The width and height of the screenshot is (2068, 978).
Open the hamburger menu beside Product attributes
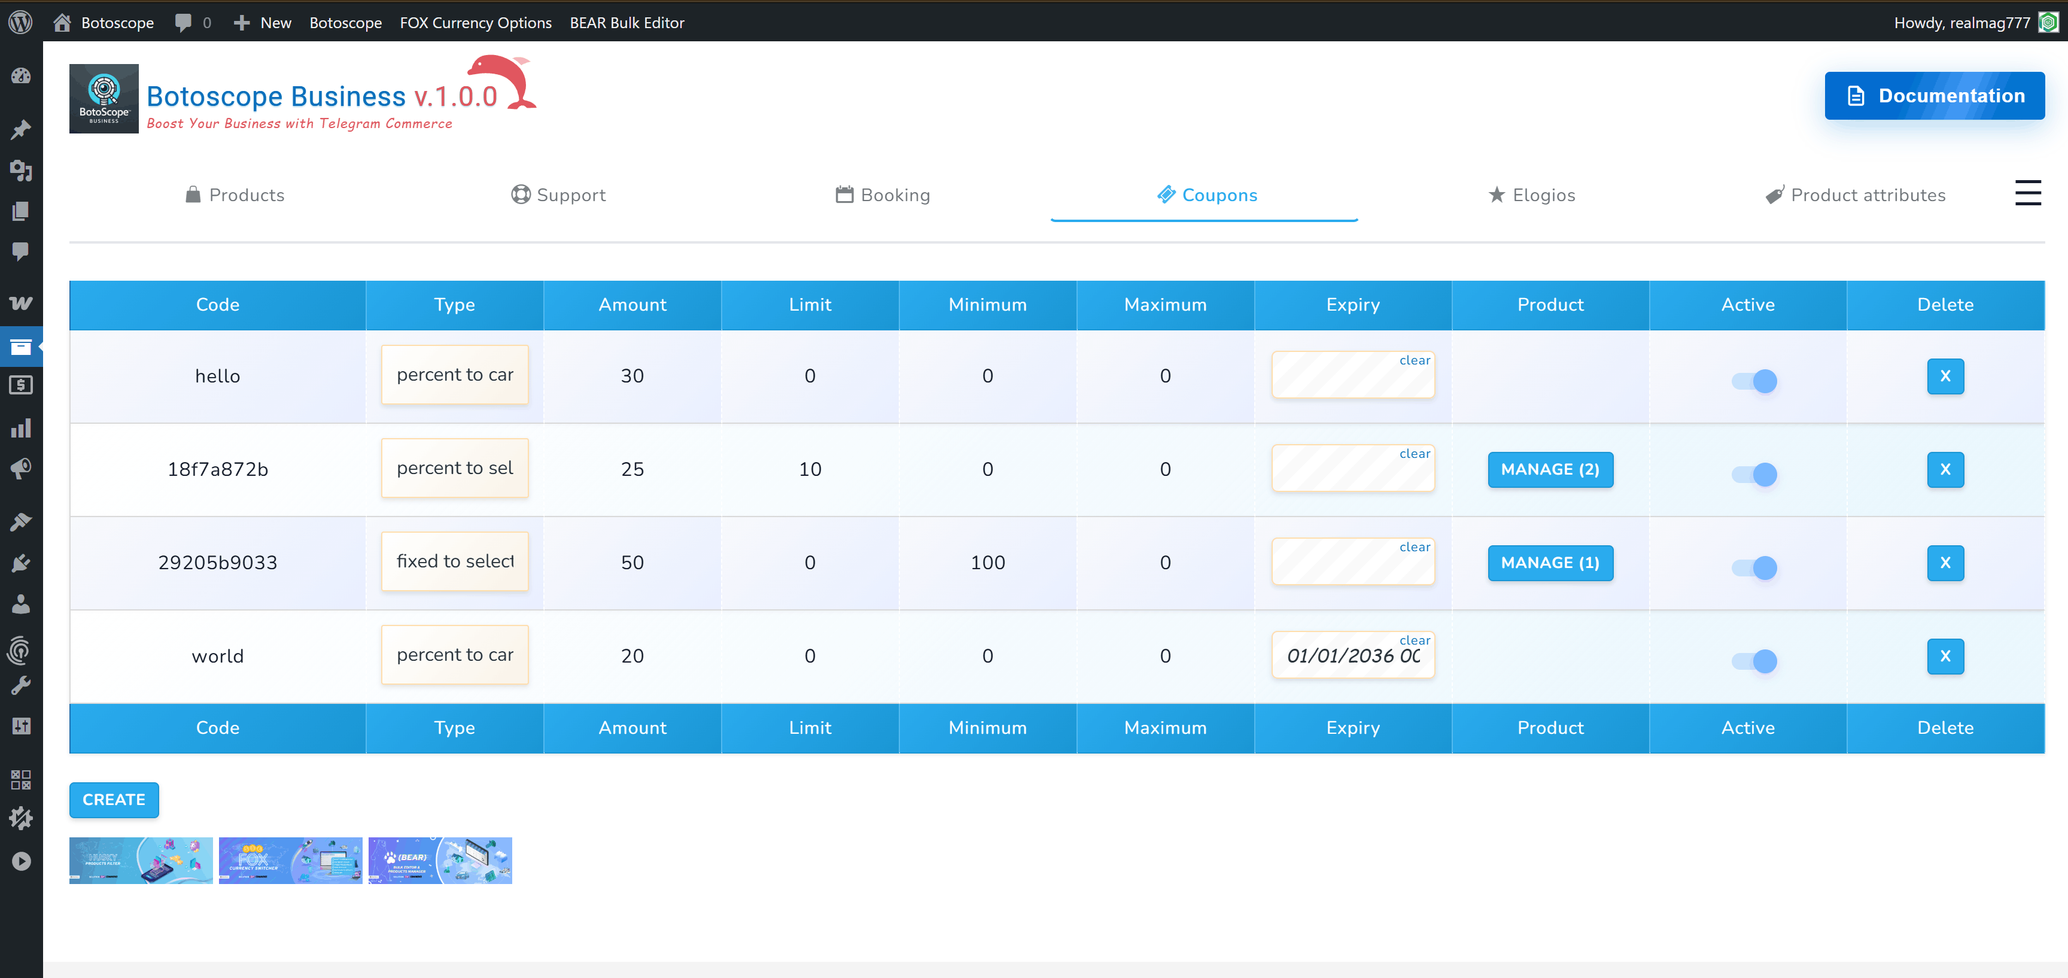tap(2028, 193)
